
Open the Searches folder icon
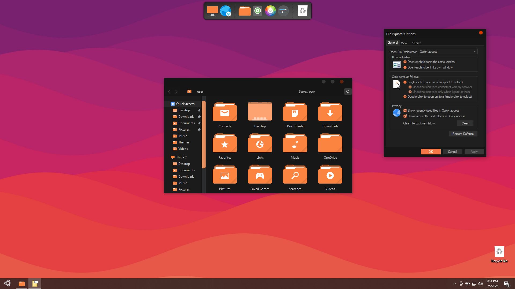(295, 175)
